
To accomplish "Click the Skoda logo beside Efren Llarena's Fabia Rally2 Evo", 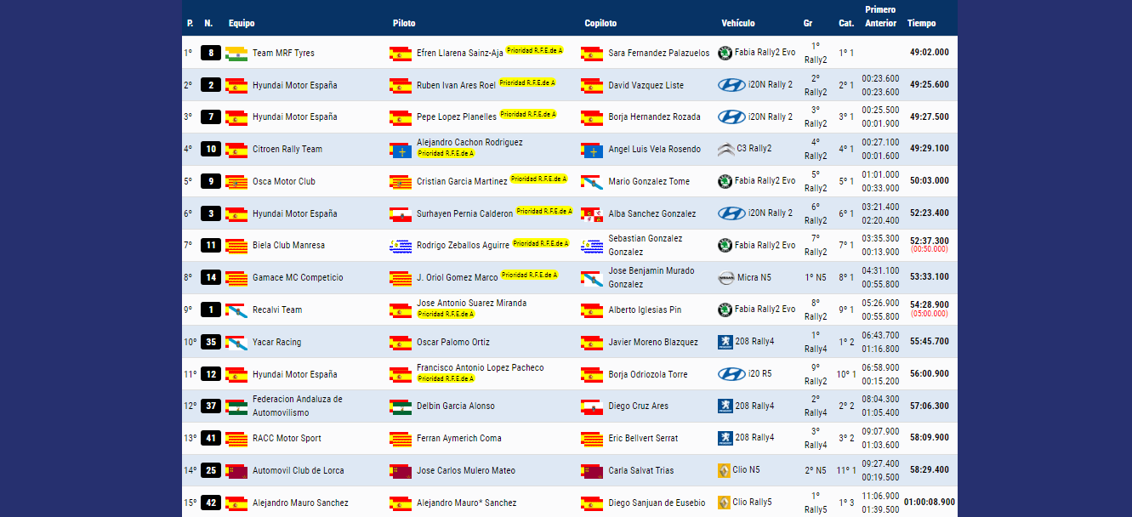I will [725, 53].
